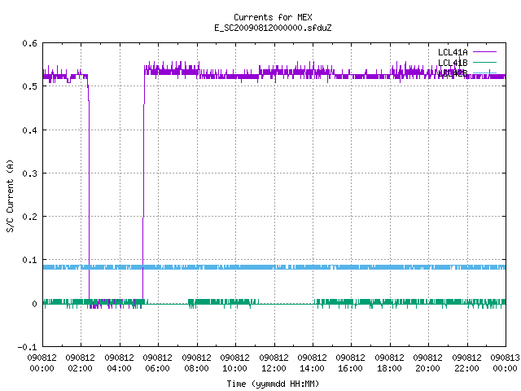Click the x-axis tick 090812 16:00
521x391 pixels.
coord(351,363)
